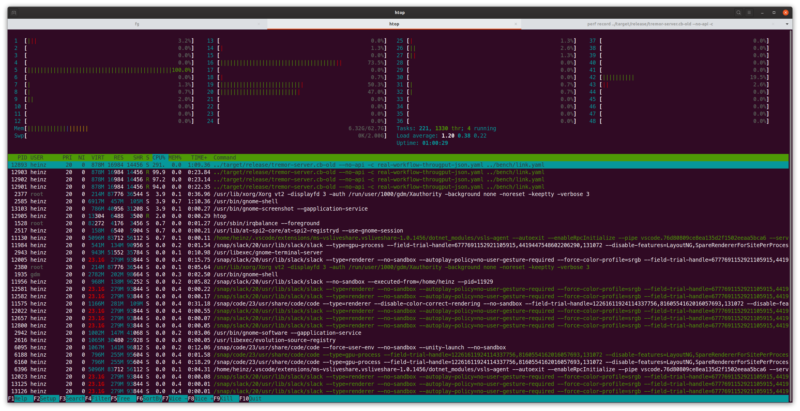Click the MEM% column header
Image resolution: width=800 pixels, height=411 pixels.
pos(175,157)
